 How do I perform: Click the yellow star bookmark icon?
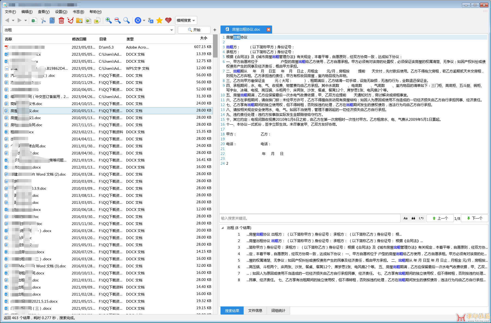(x=159, y=20)
